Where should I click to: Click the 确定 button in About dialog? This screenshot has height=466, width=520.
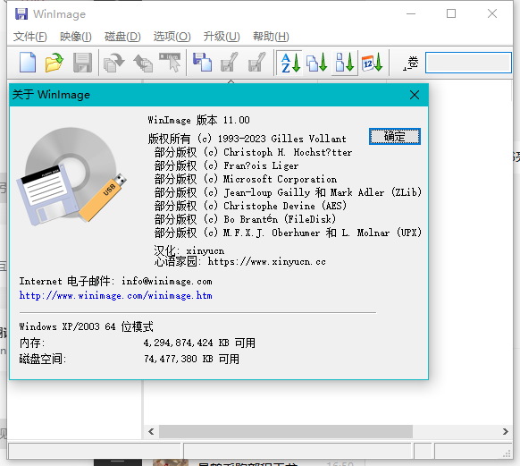pos(395,137)
